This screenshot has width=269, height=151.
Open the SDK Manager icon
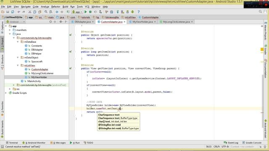pyautogui.click(x=127, y=12)
